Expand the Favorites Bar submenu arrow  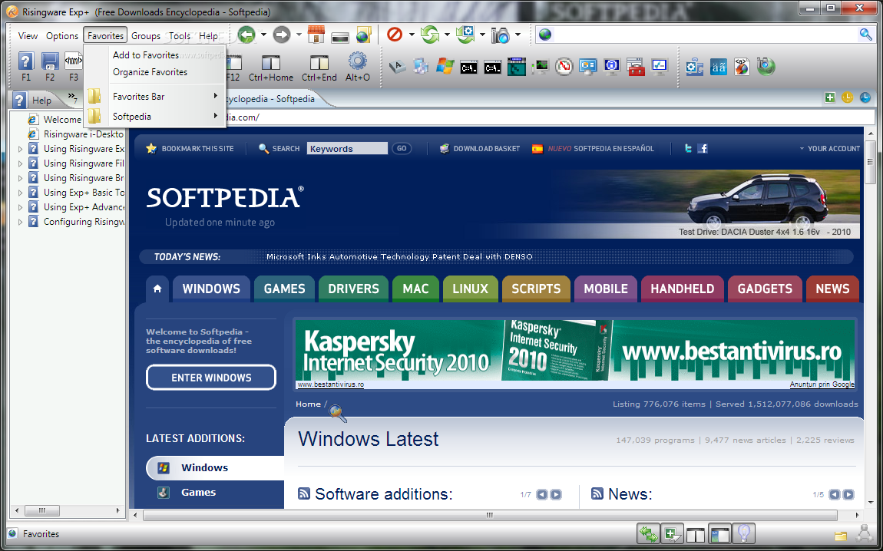coord(216,96)
